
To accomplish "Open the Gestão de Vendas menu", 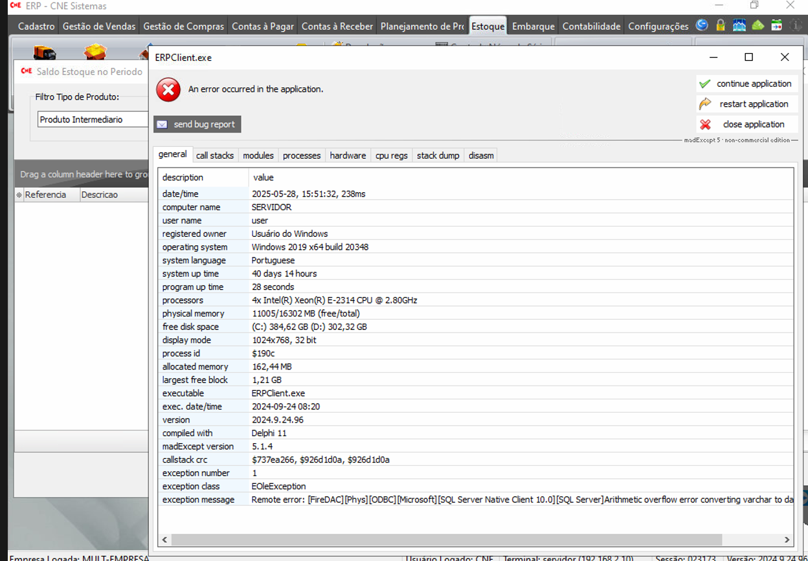I will [x=99, y=27].
